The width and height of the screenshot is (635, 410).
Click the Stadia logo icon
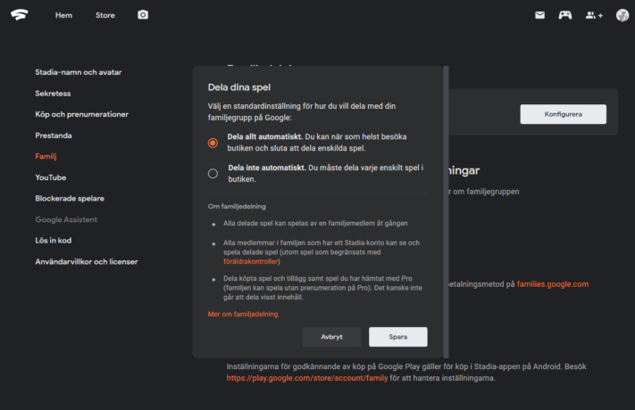coord(20,15)
